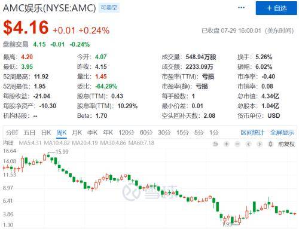This screenshot has width=299, height=229.
Task: Switch to the 年K chart tab
Action: click(x=108, y=132)
